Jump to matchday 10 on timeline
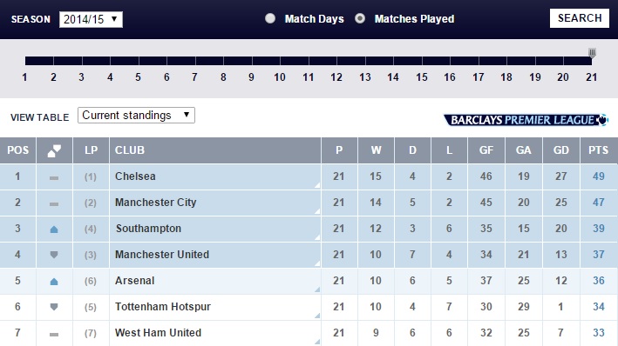The height and width of the screenshot is (346, 618). 280,77
